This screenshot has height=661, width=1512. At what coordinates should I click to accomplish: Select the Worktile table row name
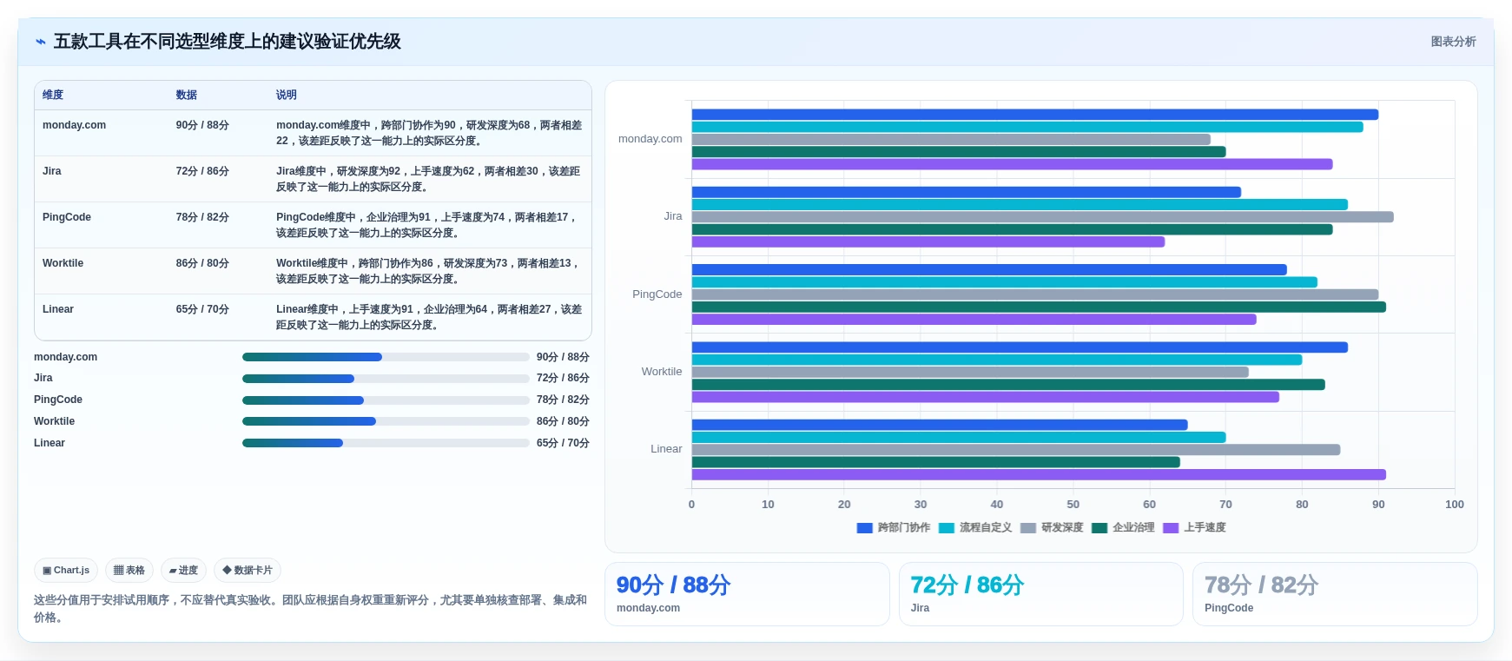63,263
